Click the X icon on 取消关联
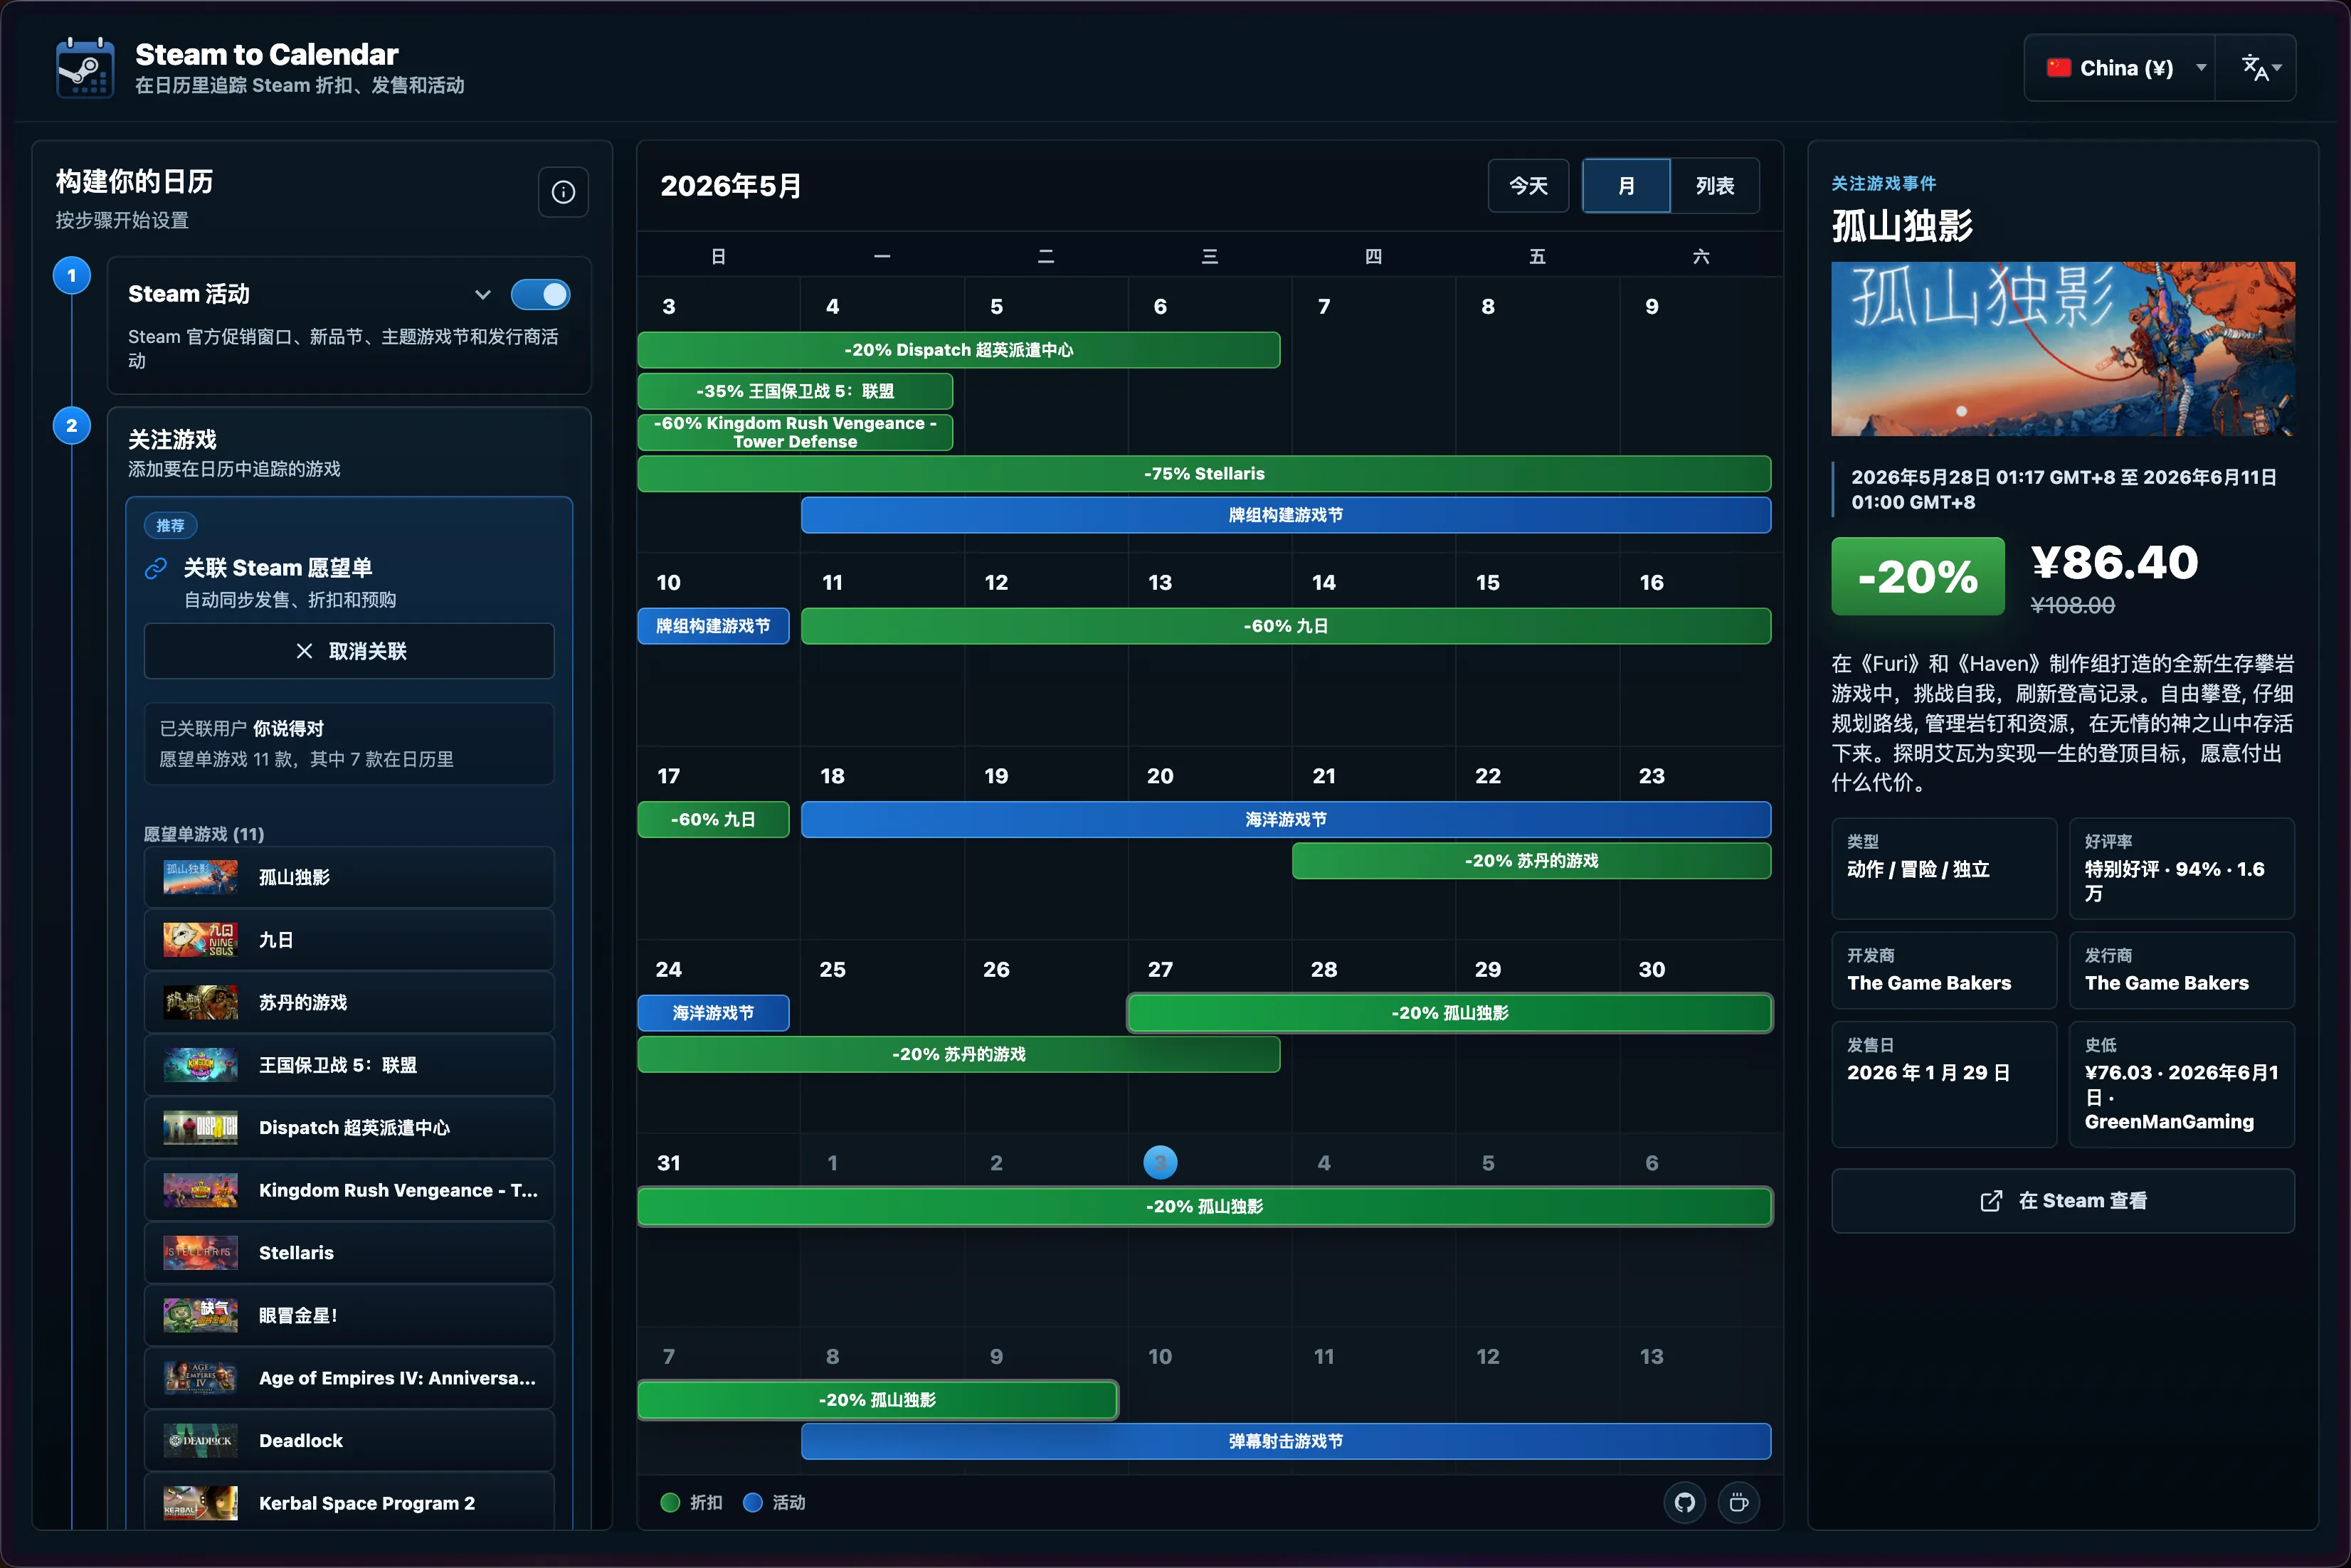Screen dimensions: 2351x1568 click(304, 651)
